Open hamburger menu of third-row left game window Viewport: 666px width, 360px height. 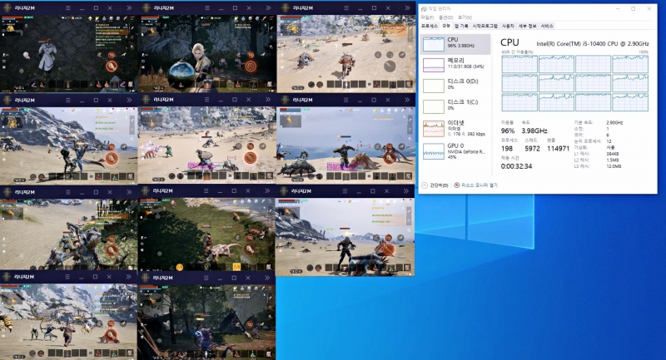68,192
